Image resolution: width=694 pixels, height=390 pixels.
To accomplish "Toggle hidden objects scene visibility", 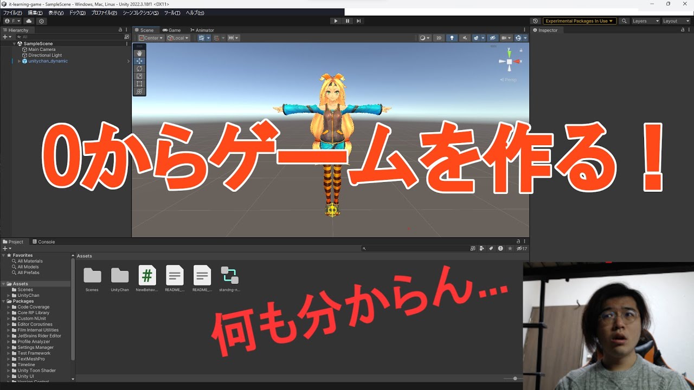I will [492, 38].
